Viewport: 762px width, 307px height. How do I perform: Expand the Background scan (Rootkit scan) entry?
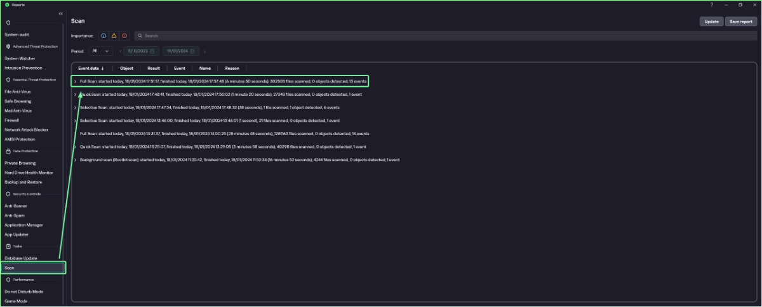pos(75,160)
